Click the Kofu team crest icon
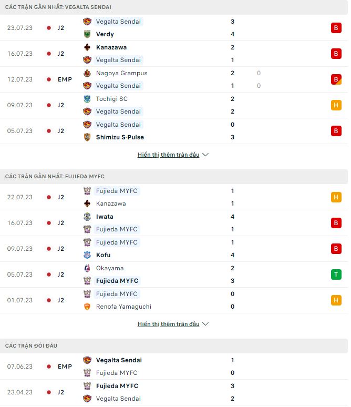351x407 pixels. point(87,255)
